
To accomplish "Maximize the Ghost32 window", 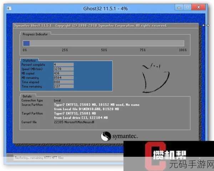I will [188, 7].
